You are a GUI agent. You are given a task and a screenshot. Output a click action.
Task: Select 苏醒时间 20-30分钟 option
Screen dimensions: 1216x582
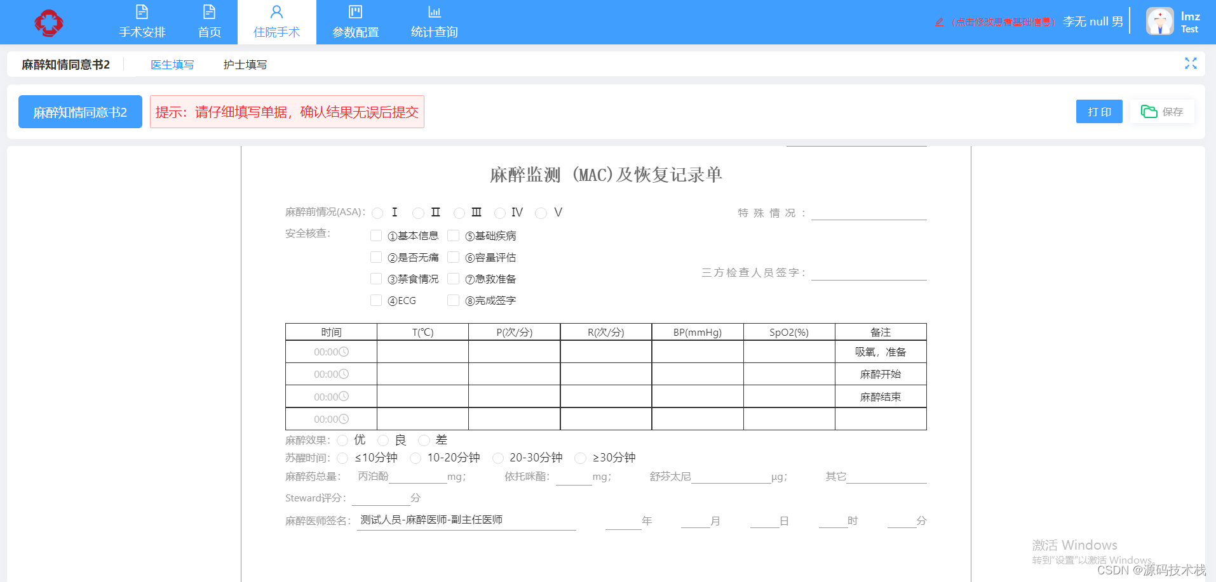click(498, 458)
